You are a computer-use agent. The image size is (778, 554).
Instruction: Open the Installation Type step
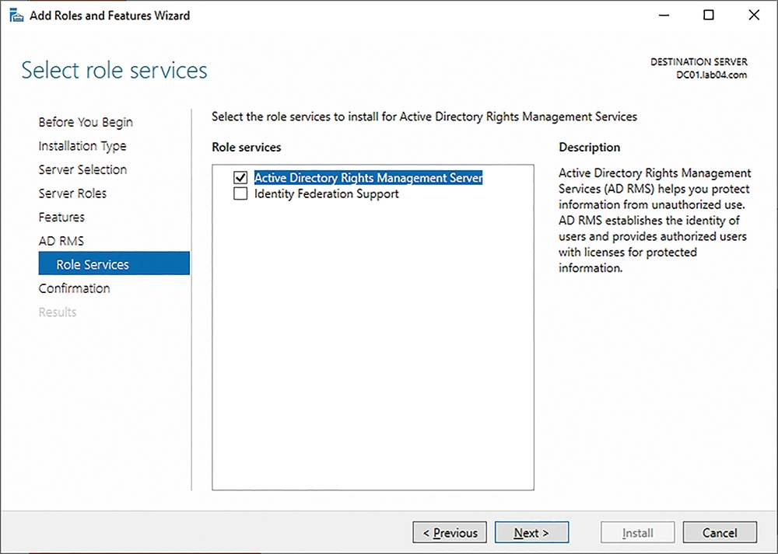(82, 145)
